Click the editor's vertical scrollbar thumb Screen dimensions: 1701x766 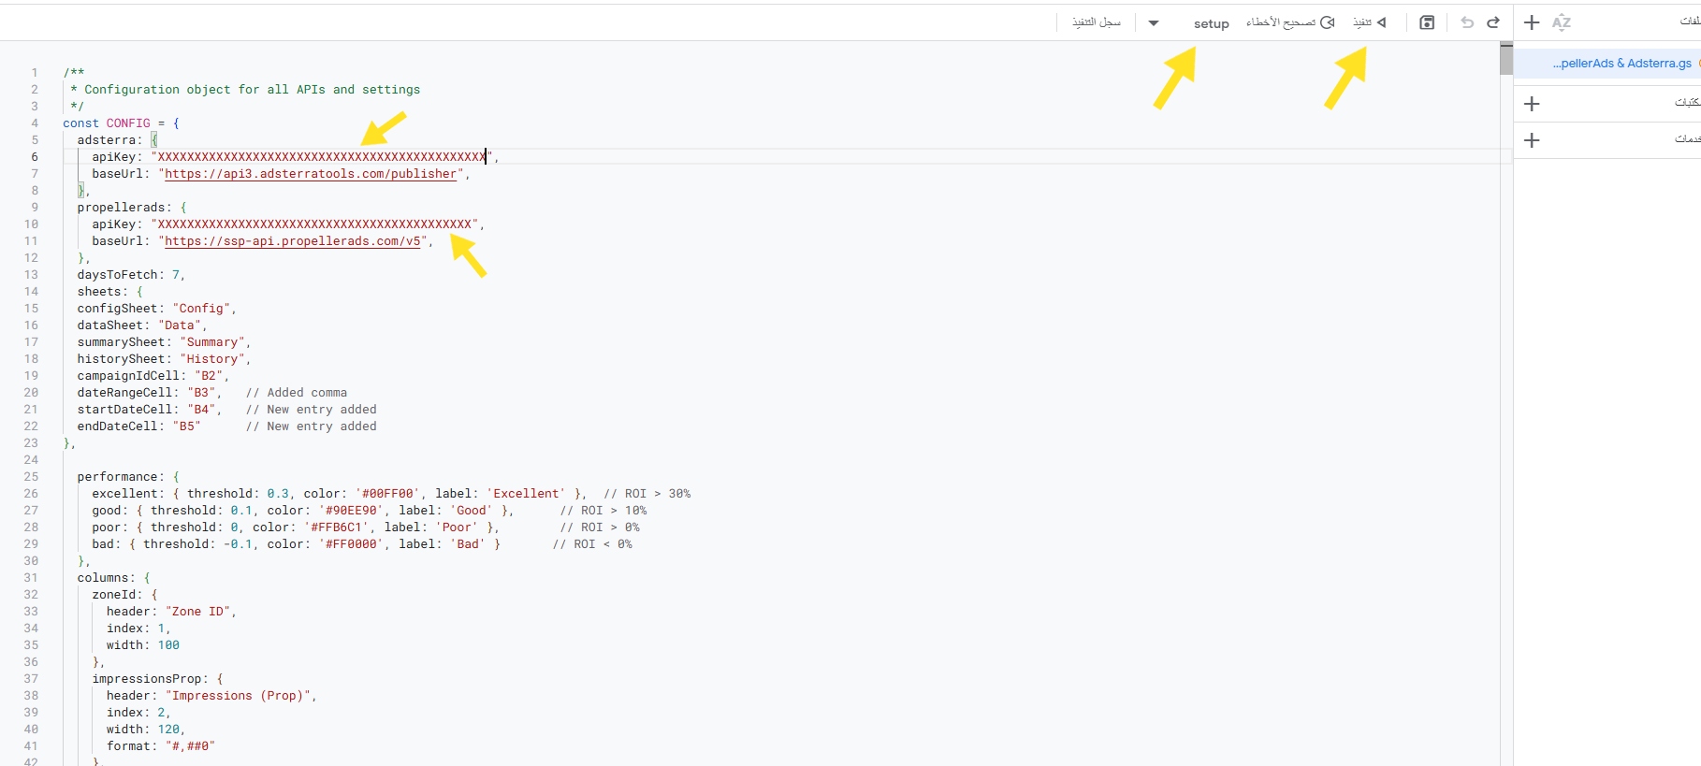point(1505,58)
